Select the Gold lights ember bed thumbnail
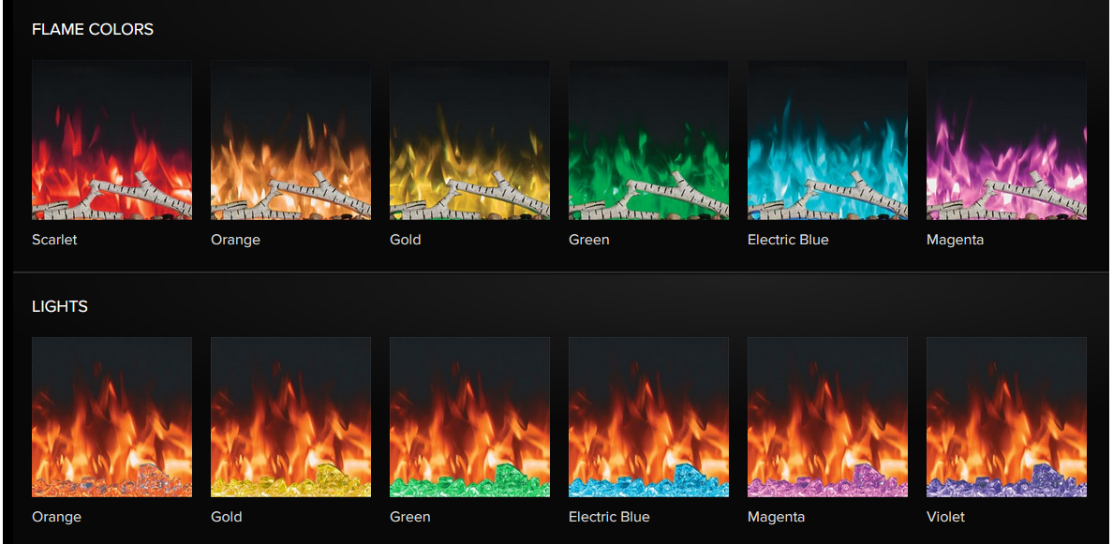This screenshot has width=1113, height=544. point(290,417)
